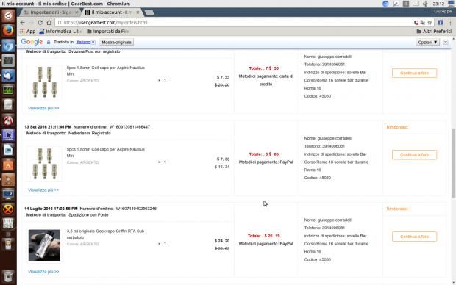Close the 'Impostazioni' tab

point(76,12)
